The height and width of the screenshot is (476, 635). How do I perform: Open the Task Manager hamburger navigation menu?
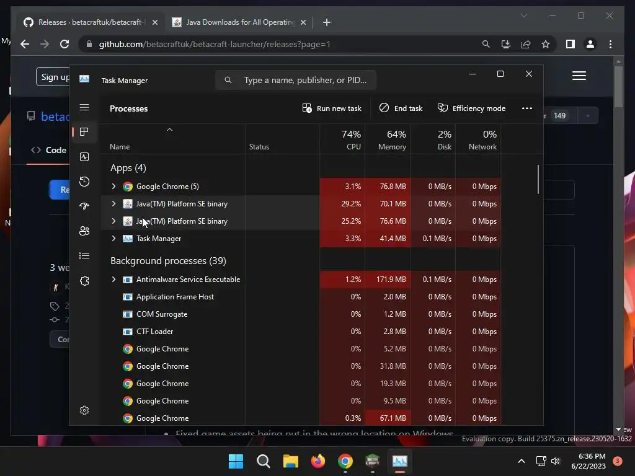pos(84,107)
